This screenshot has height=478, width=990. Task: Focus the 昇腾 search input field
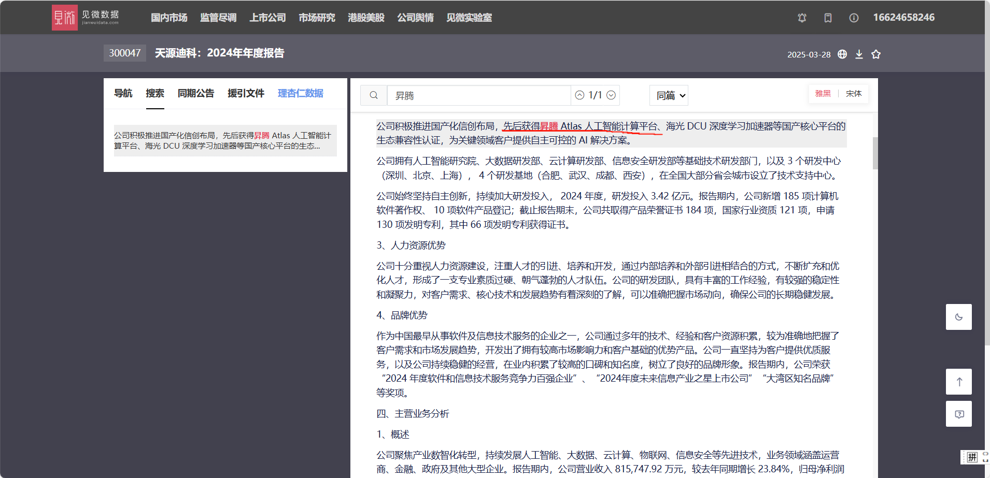click(x=479, y=95)
